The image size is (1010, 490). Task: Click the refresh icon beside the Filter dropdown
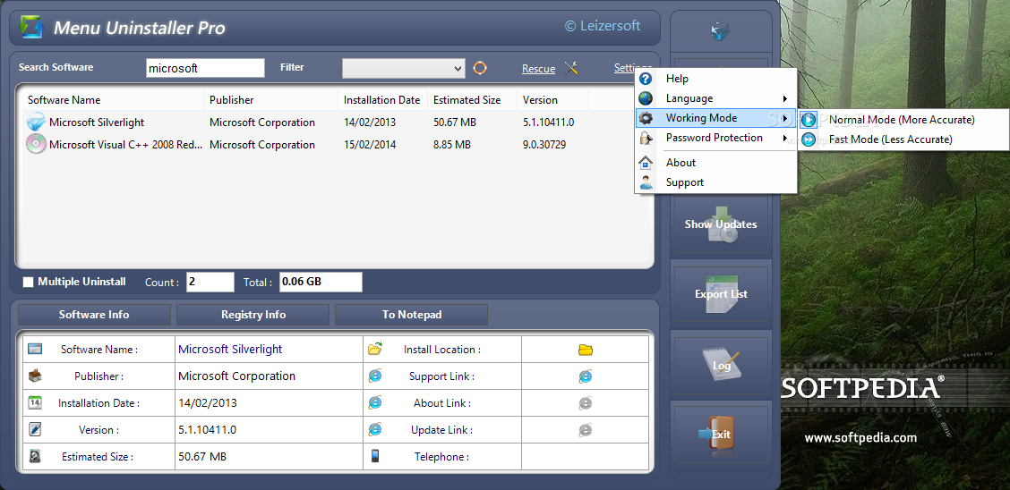point(480,68)
